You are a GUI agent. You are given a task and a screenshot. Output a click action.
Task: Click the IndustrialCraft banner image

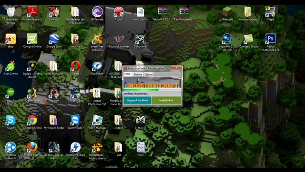tap(152, 82)
